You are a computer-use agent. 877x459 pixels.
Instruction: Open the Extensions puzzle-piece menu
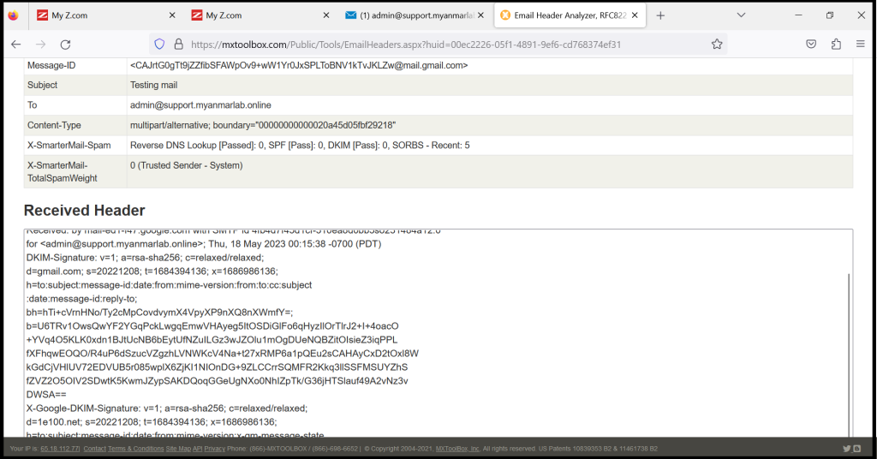coord(836,45)
